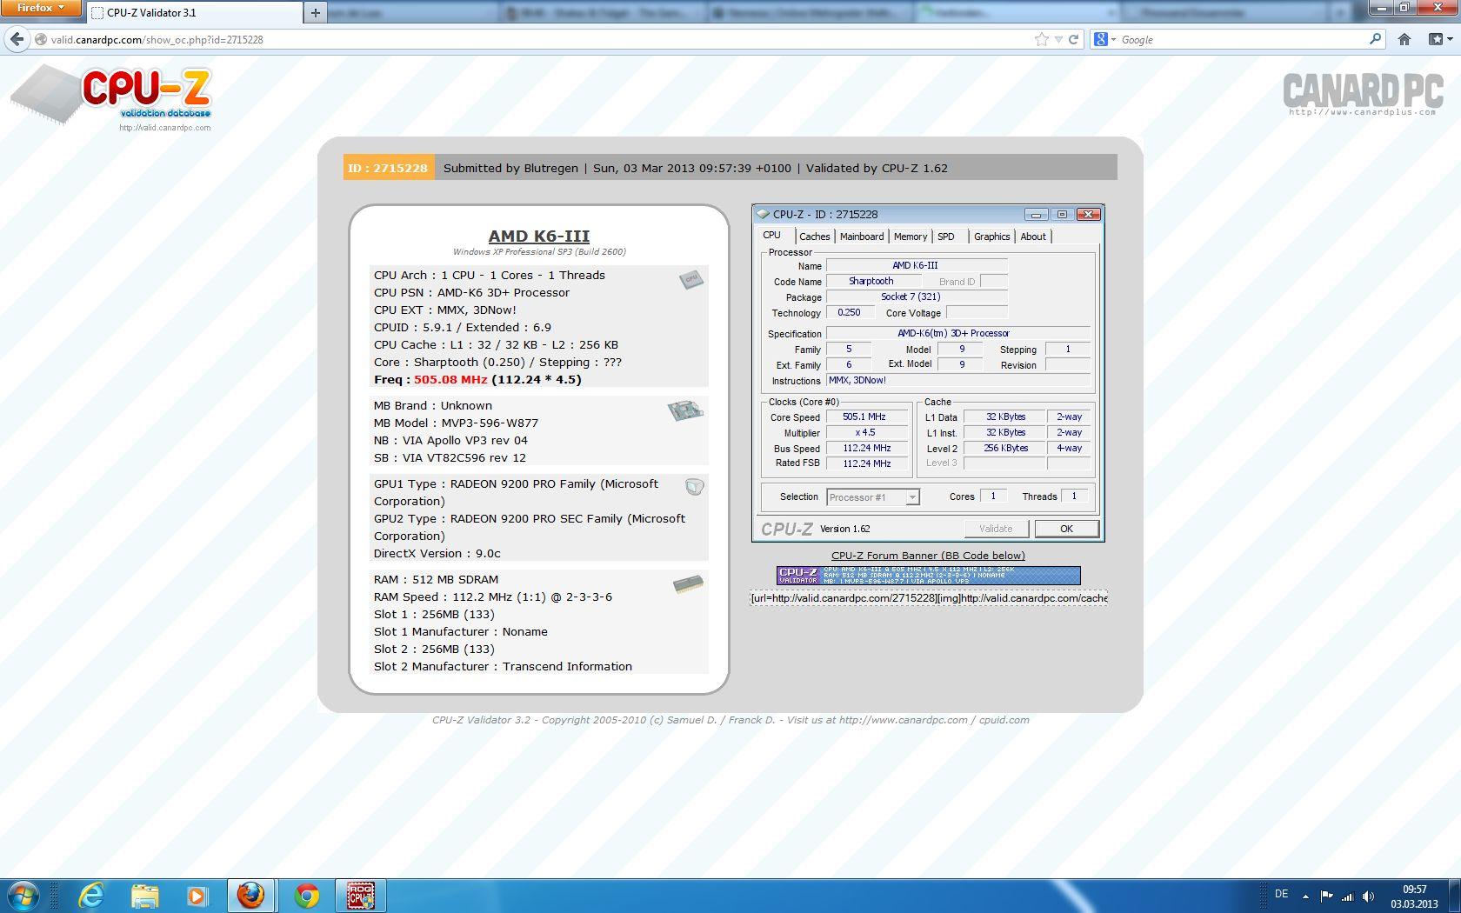Click the AMD K6-III heading link
The width and height of the screenshot is (1461, 913).
click(539, 236)
